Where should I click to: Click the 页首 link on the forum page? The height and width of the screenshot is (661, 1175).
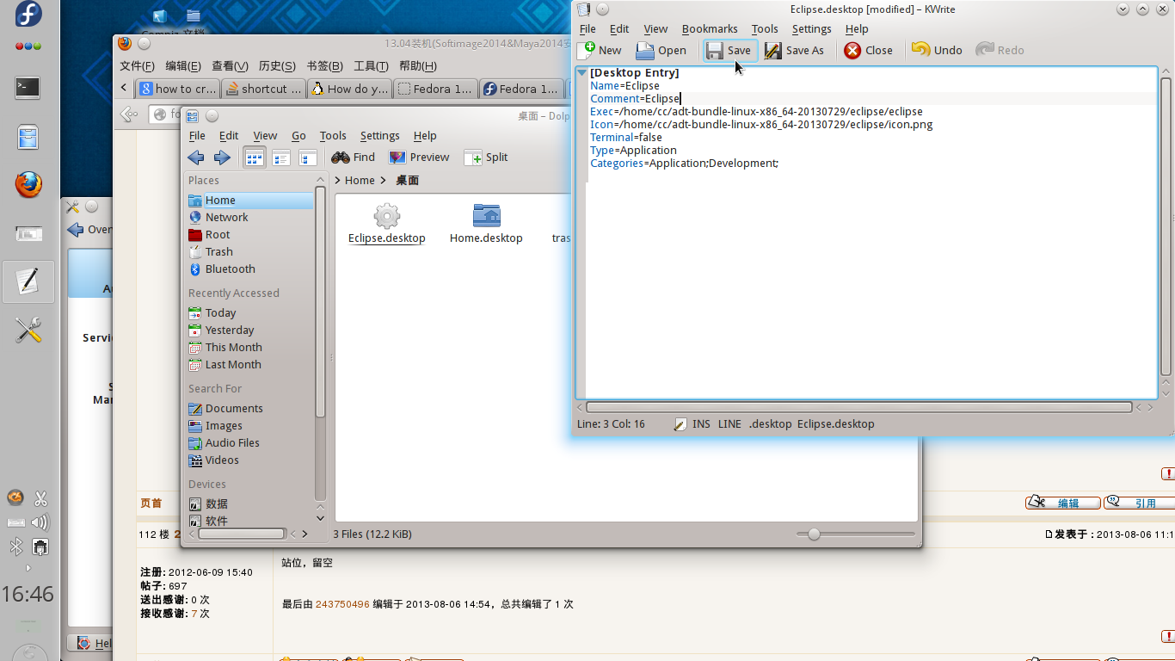(x=151, y=503)
